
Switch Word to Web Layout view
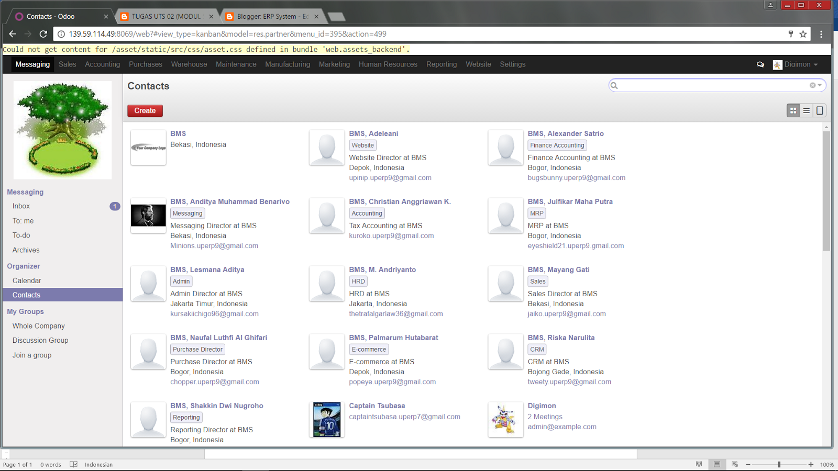735,465
